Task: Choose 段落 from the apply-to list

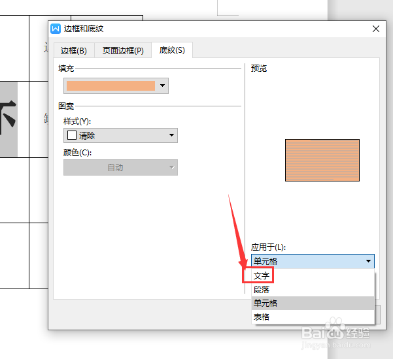Action: [313, 290]
